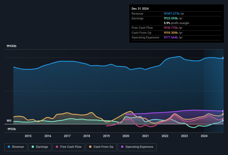This screenshot has width=228, height=155.
Task: Click the Cash From Op tooltip label
Action: (x=141, y=33)
